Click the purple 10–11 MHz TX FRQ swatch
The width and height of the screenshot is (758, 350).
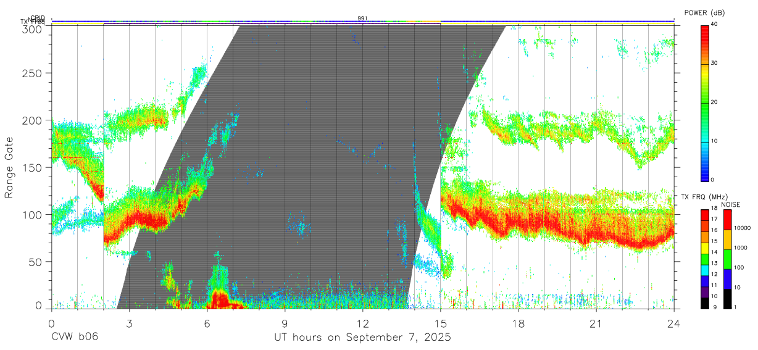coord(706,291)
